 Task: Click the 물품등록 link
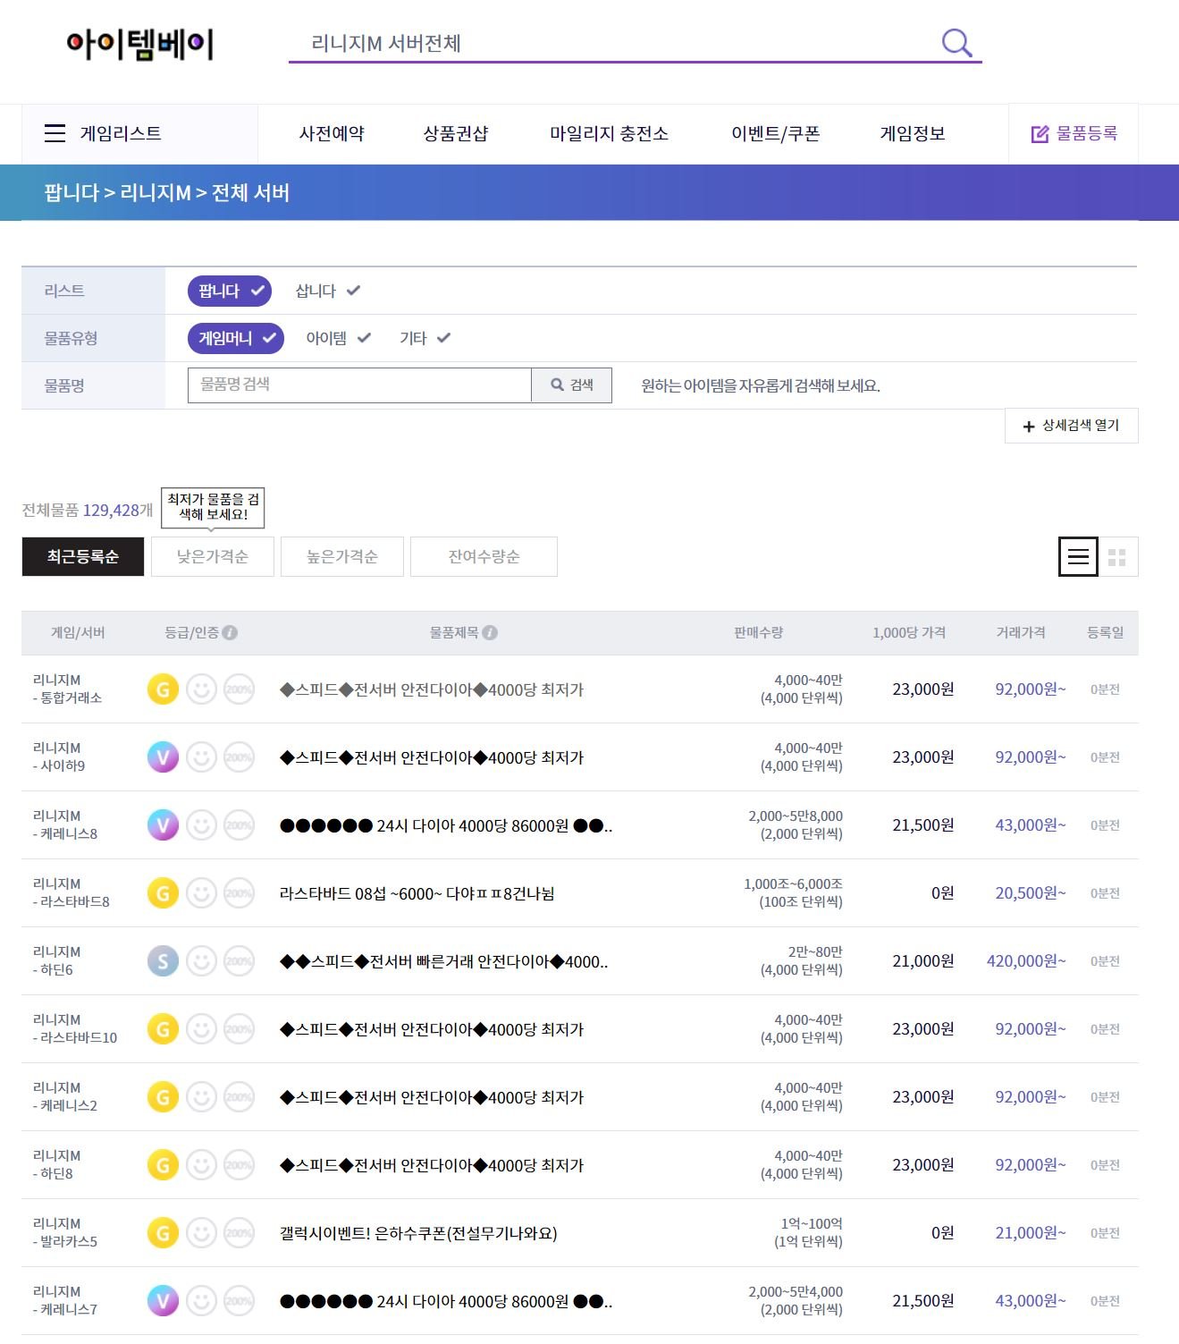[x=1074, y=134]
